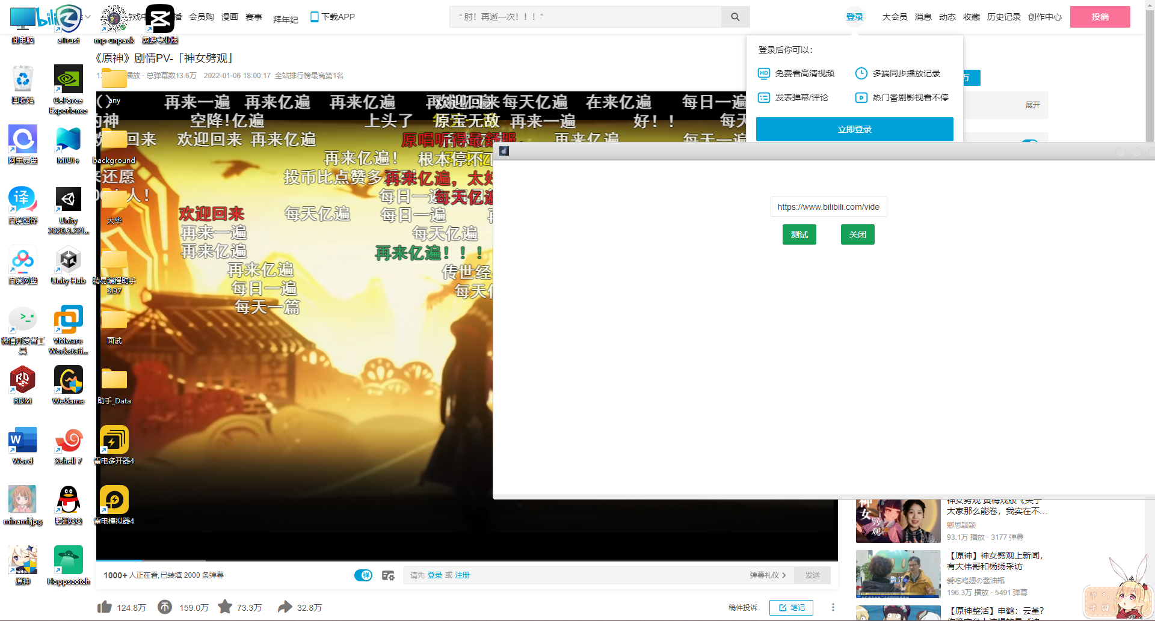Like the video with the thumbs-up icon
1155x621 pixels.
tap(105, 607)
